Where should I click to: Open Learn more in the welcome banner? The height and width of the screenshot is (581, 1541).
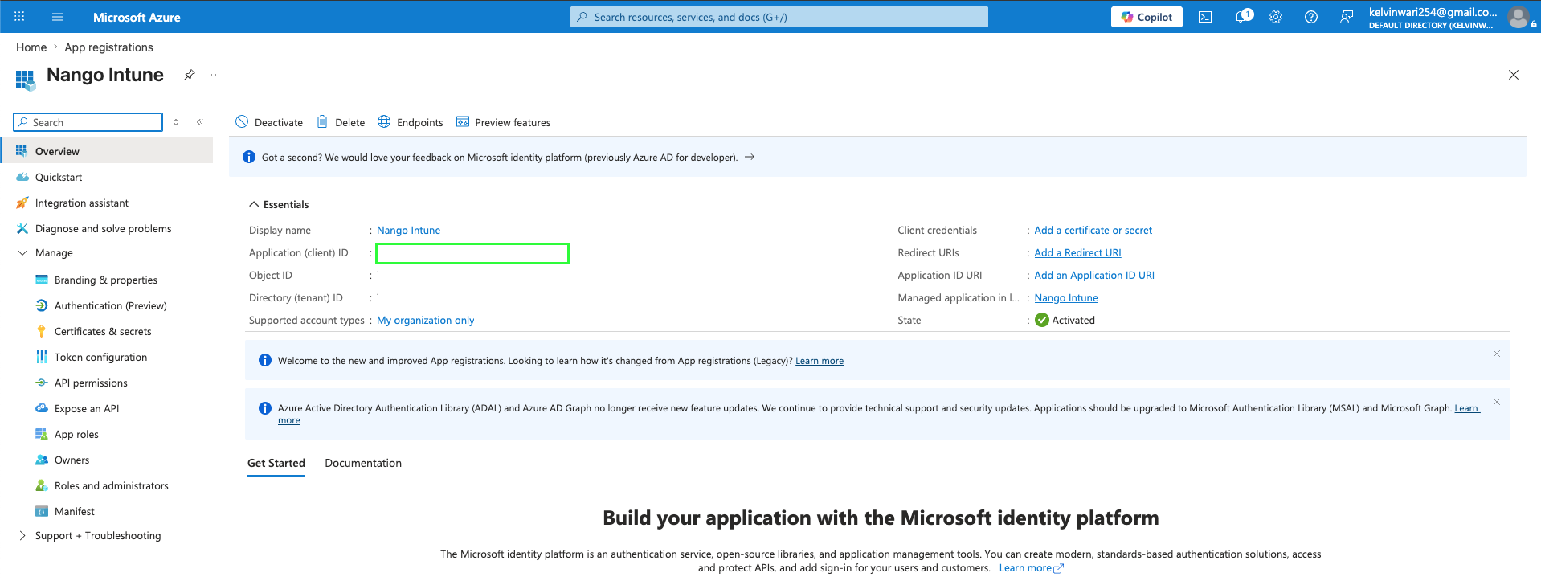(x=820, y=361)
